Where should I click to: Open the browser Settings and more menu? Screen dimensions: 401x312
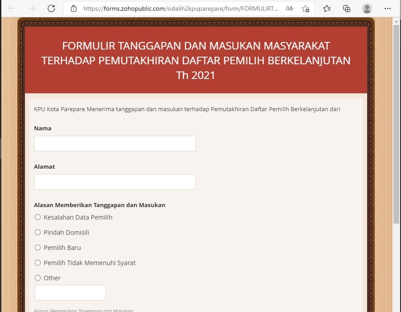(x=388, y=8)
